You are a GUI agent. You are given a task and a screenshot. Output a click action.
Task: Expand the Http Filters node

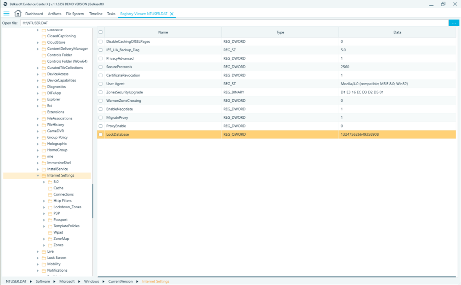pyautogui.click(x=44, y=201)
